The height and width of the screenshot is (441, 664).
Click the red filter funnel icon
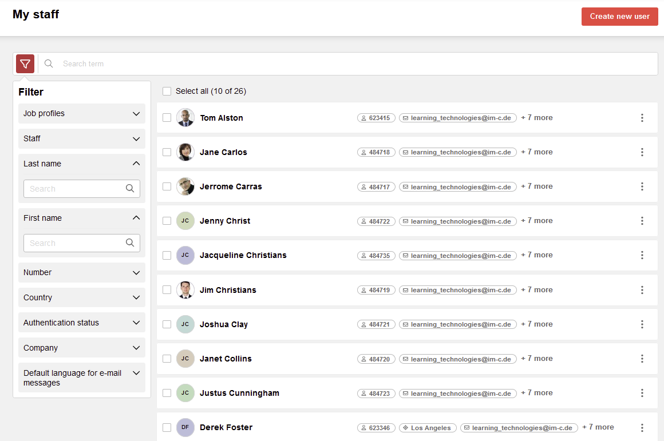tap(25, 63)
